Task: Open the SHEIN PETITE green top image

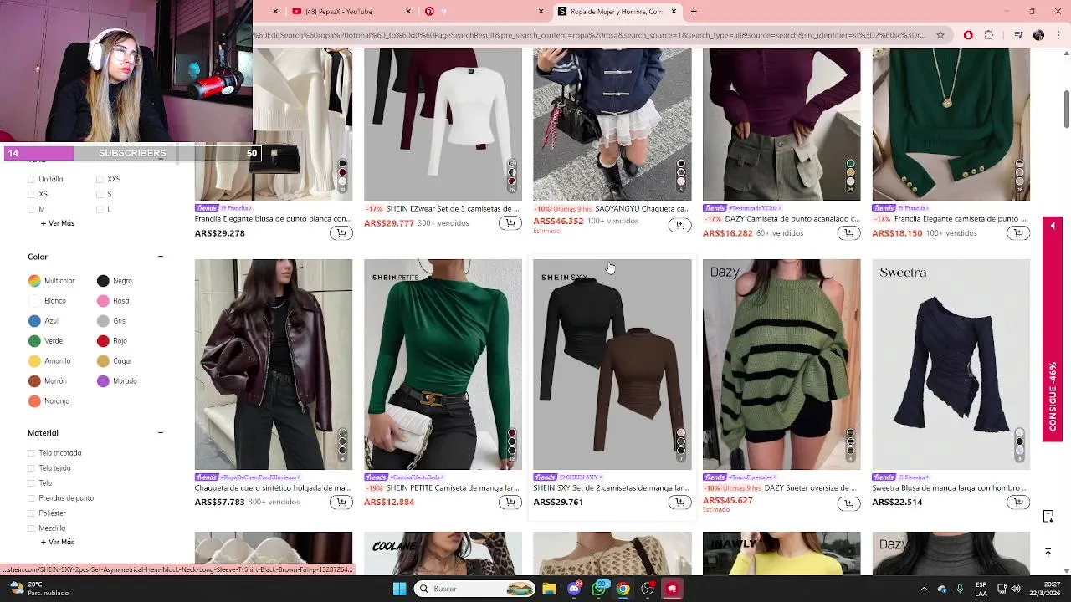Action: click(x=443, y=365)
